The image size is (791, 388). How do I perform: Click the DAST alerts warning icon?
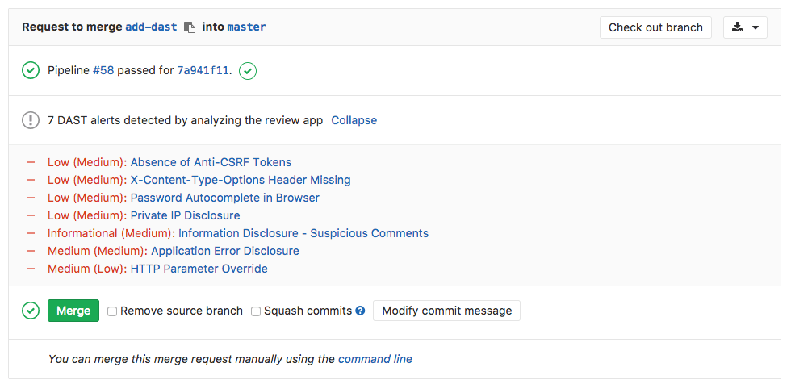(31, 120)
